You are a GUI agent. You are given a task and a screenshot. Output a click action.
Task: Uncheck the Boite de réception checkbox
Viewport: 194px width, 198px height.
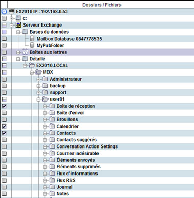[x=4, y=106]
